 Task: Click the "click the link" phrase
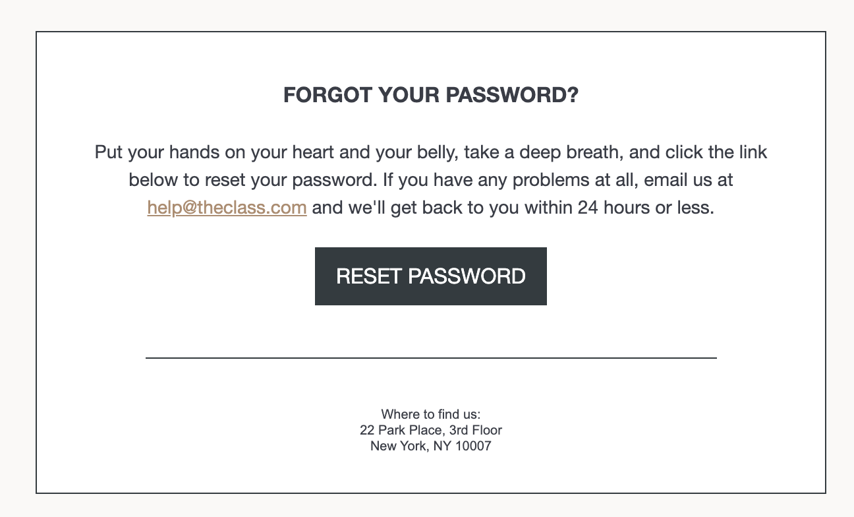(716, 152)
